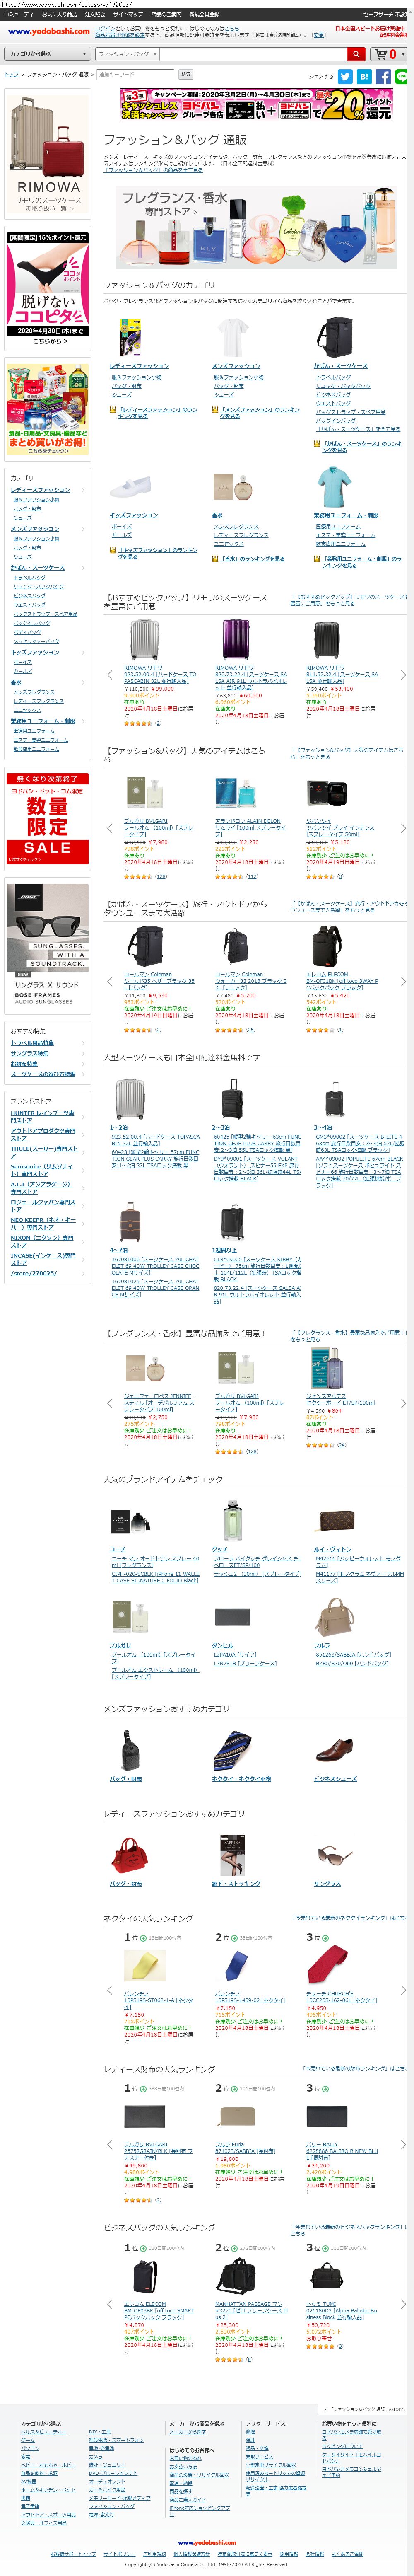
Task: Open お気に入り商品 in top menu
Action: point(59,15)
